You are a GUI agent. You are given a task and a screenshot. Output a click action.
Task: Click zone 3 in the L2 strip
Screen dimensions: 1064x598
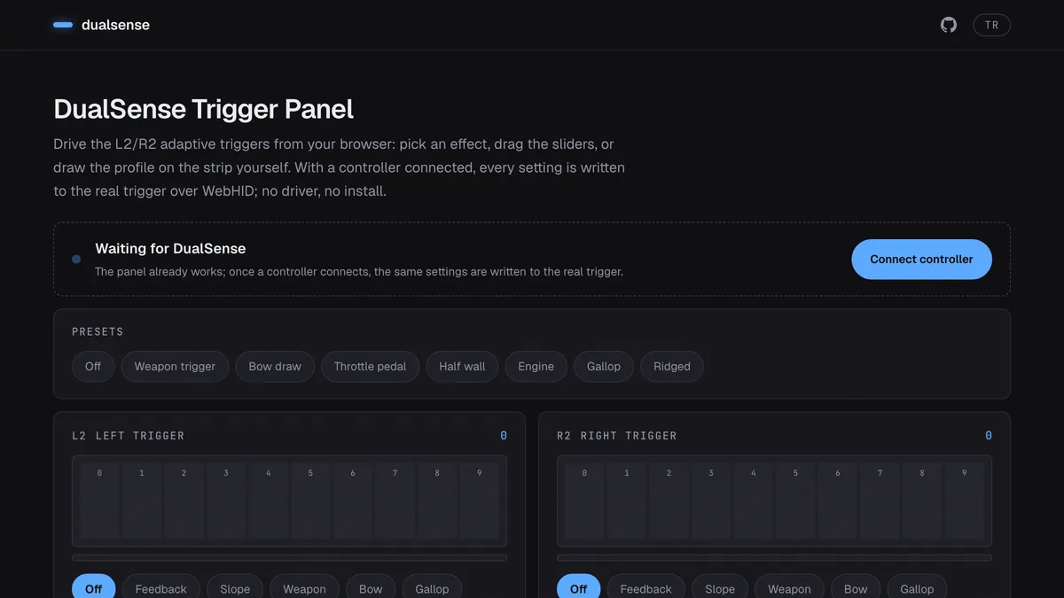[x=226, y=501]
